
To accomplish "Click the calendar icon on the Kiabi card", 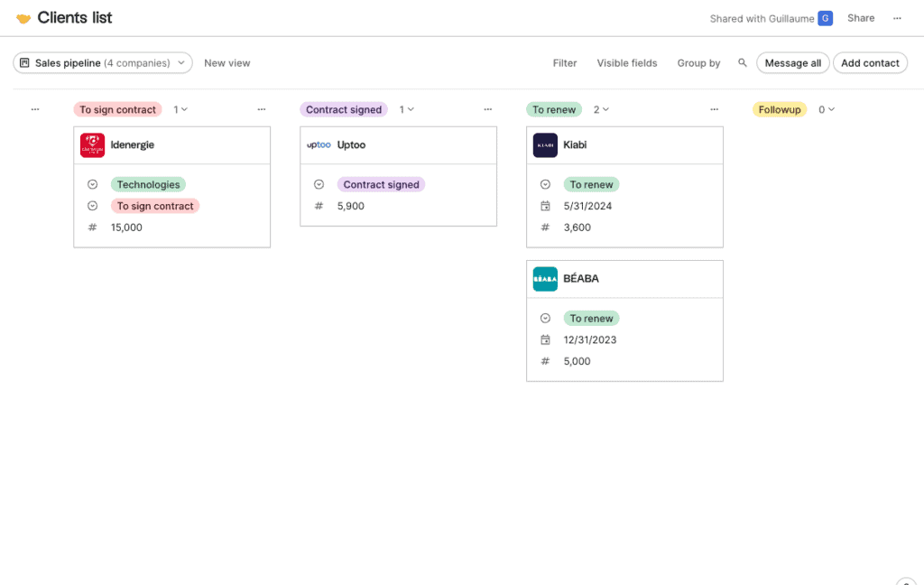I will [545, 206].
